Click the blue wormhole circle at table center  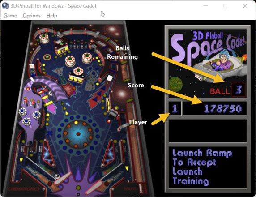click(x=78, y=134)
